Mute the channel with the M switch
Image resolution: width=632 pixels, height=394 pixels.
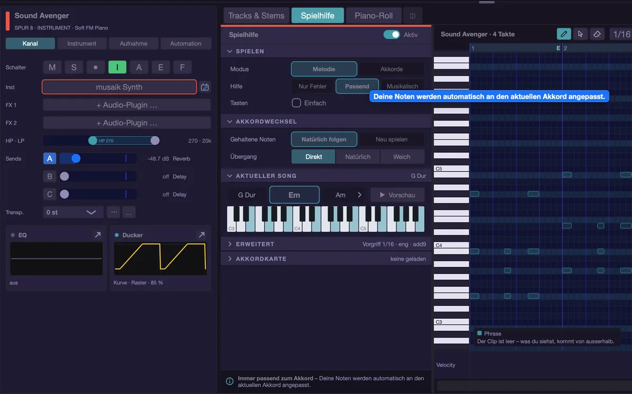tap(52, 67)
